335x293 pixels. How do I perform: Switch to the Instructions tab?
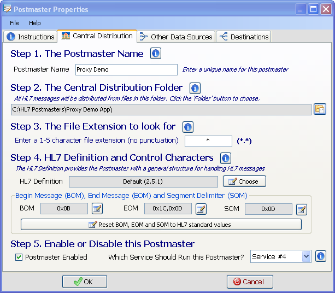(31, 37)
